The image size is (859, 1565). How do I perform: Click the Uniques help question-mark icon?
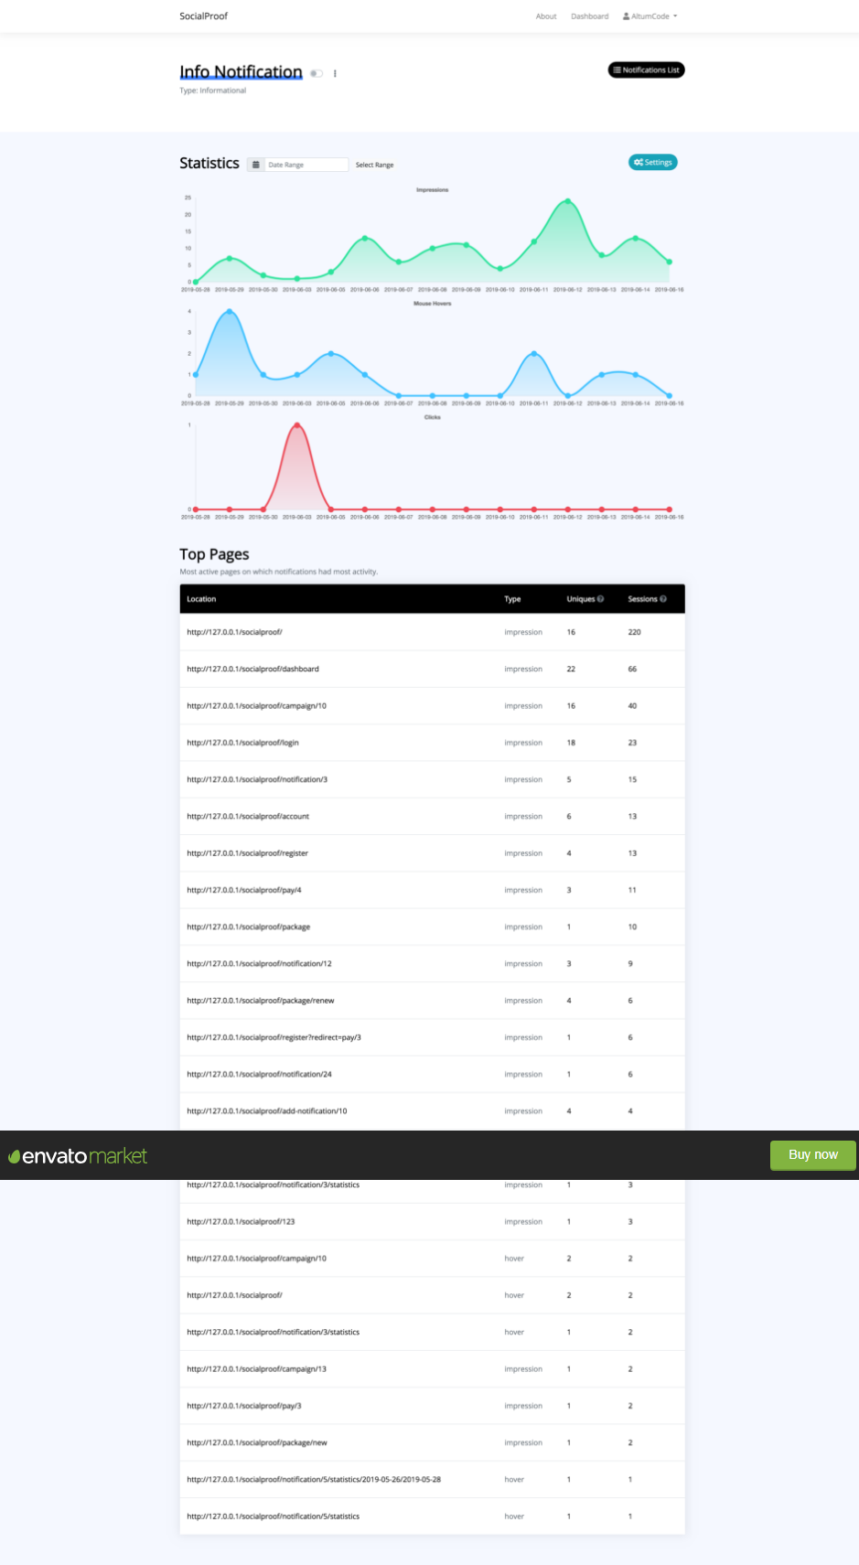pyautogui.click(x=601, y=599)
